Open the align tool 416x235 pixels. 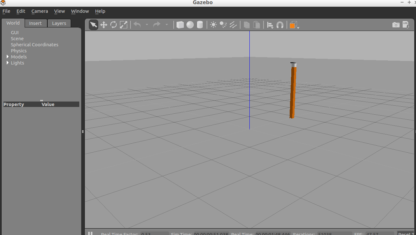click(270, 25)
